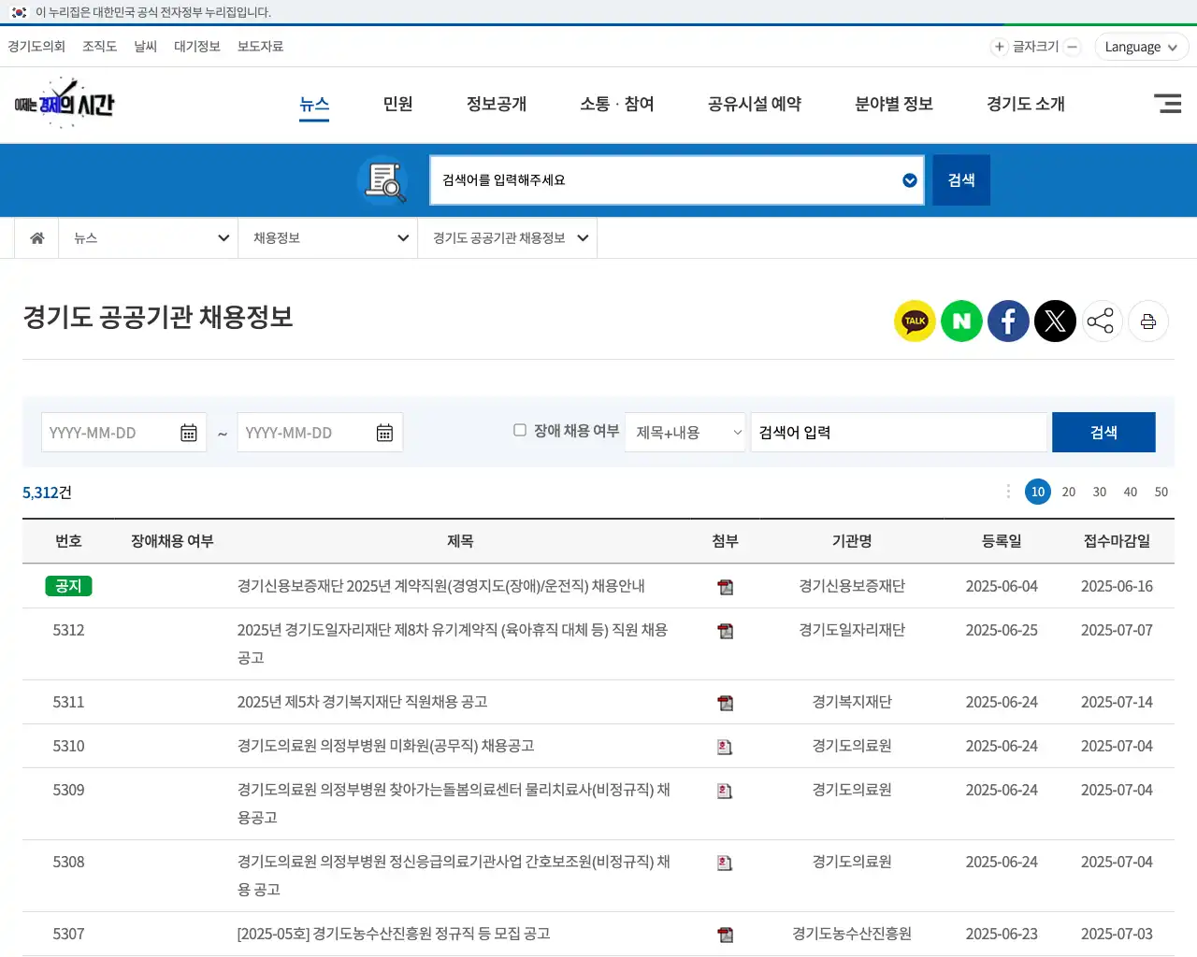
Task: Click the filter 검색 button
Action: 1103,433
